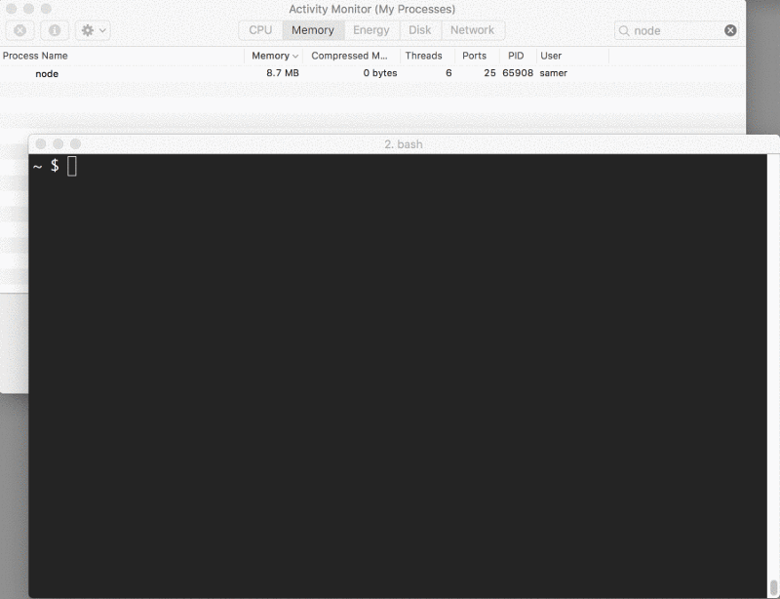
Task: Switch to the CPU tab
Action: tap(259, 30)
